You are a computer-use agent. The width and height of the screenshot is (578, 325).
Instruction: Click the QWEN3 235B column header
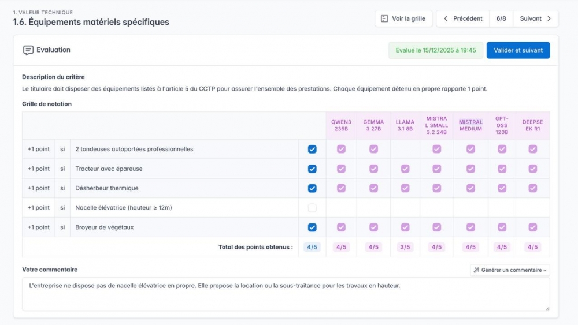(342, 125)
